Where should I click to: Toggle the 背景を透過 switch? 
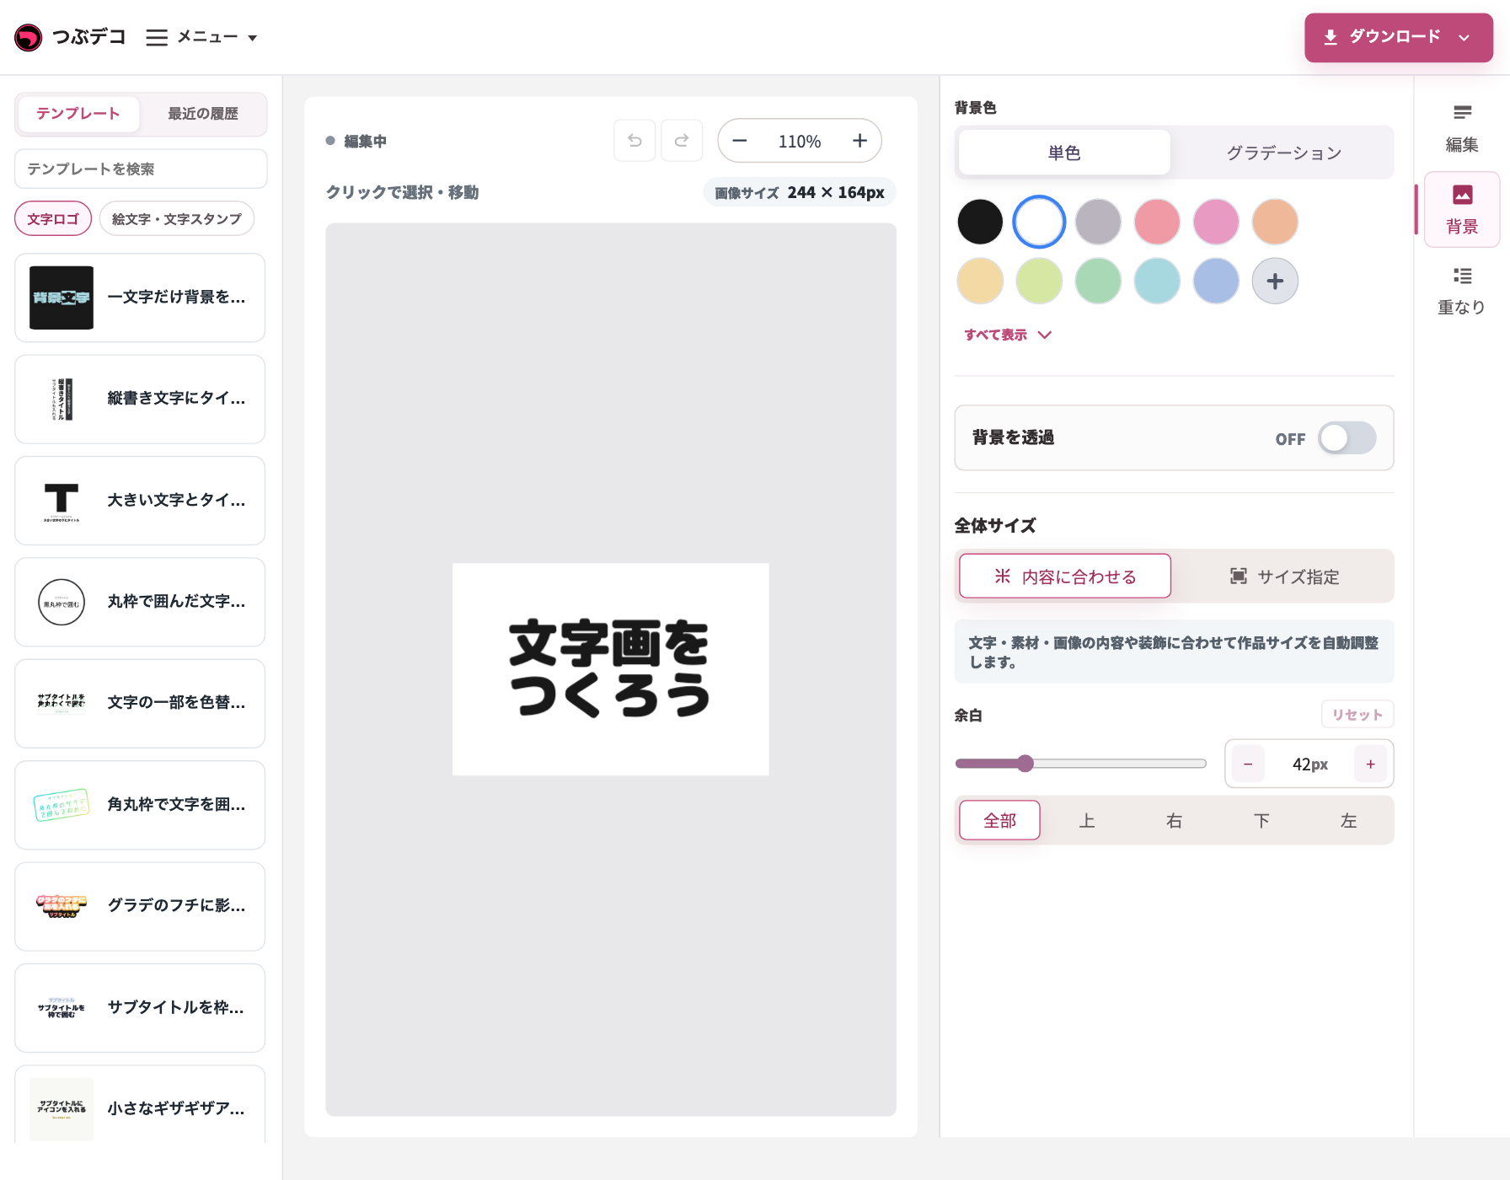click(x=1347, y=438)
